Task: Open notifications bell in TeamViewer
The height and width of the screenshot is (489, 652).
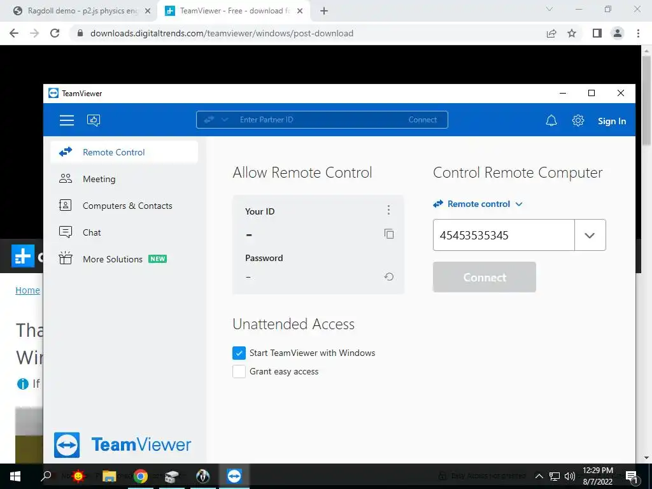Action: tap(551, 120)
